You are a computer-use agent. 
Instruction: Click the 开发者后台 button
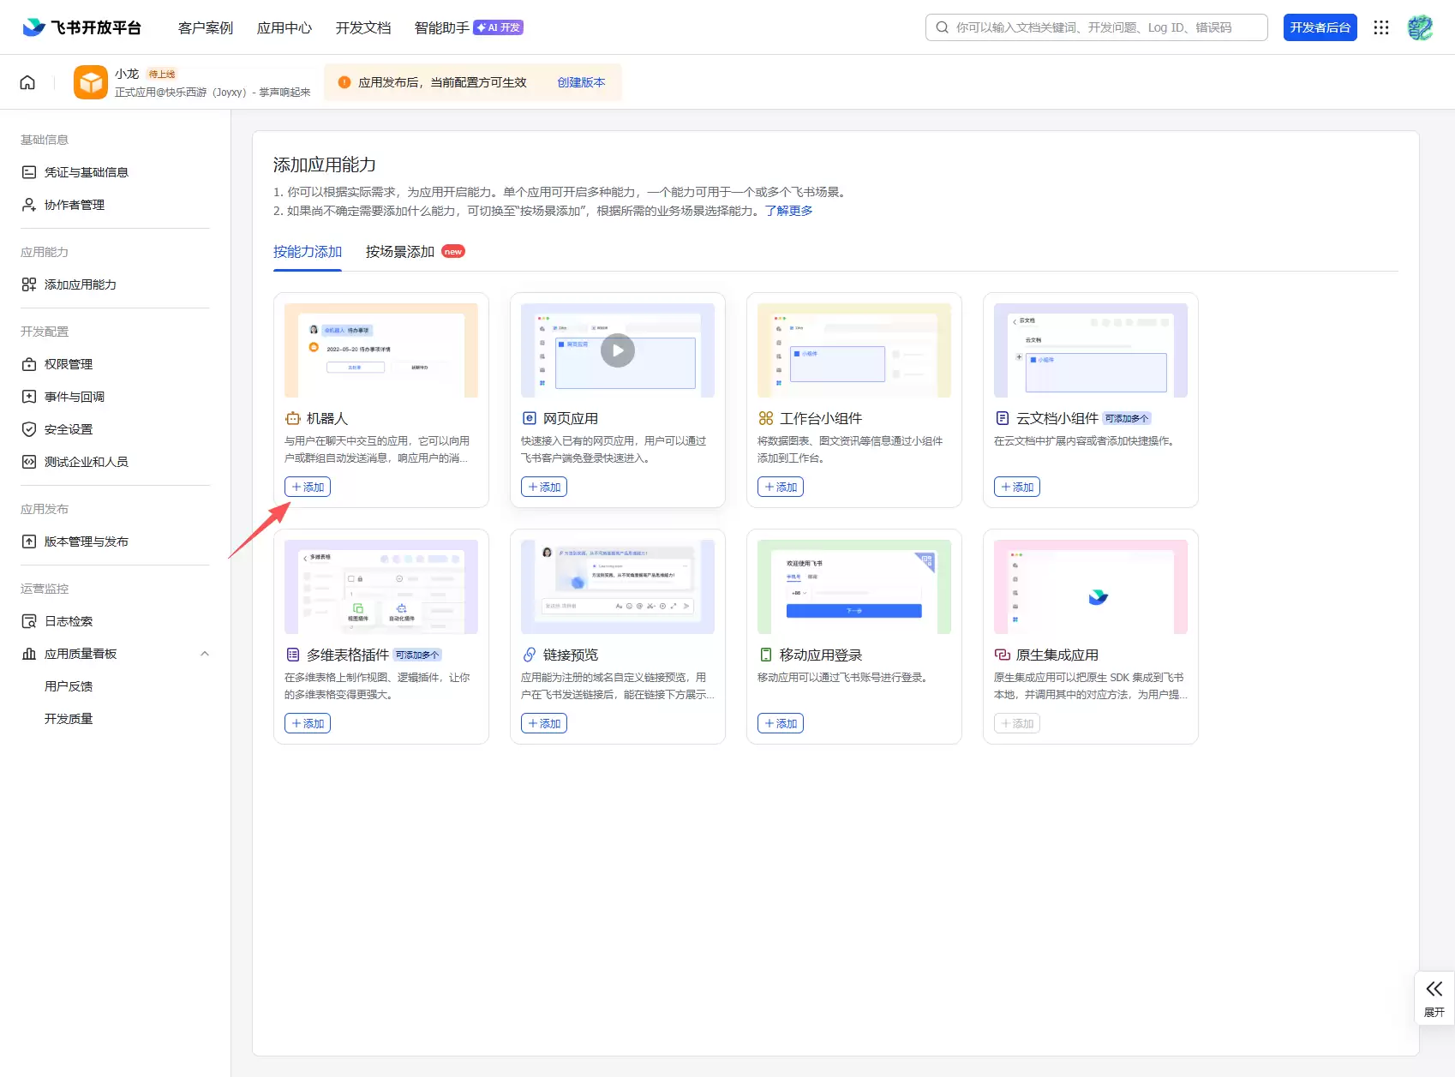pos(1320,27)
